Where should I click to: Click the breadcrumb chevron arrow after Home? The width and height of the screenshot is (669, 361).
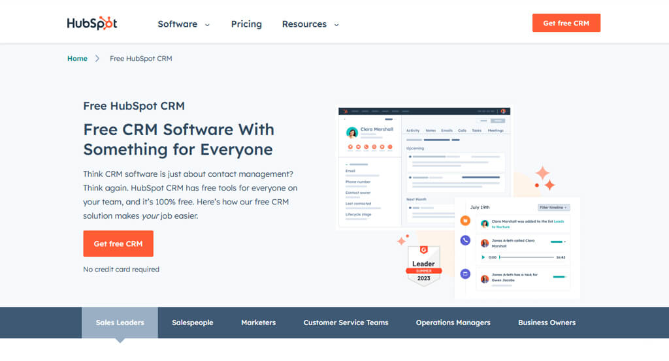(x=97, y=58)
